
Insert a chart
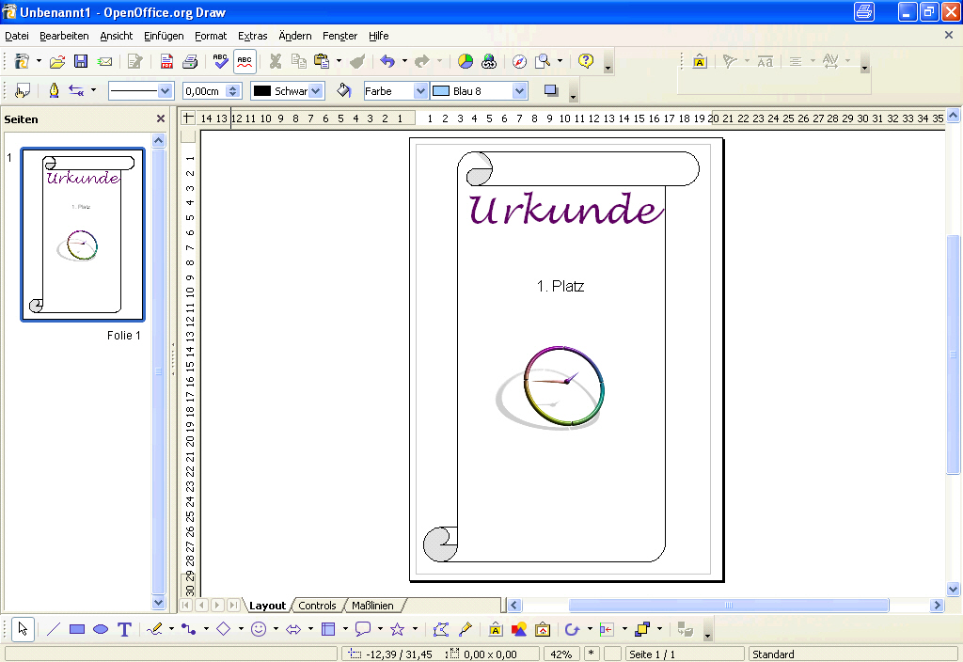(x=466, y=61)
